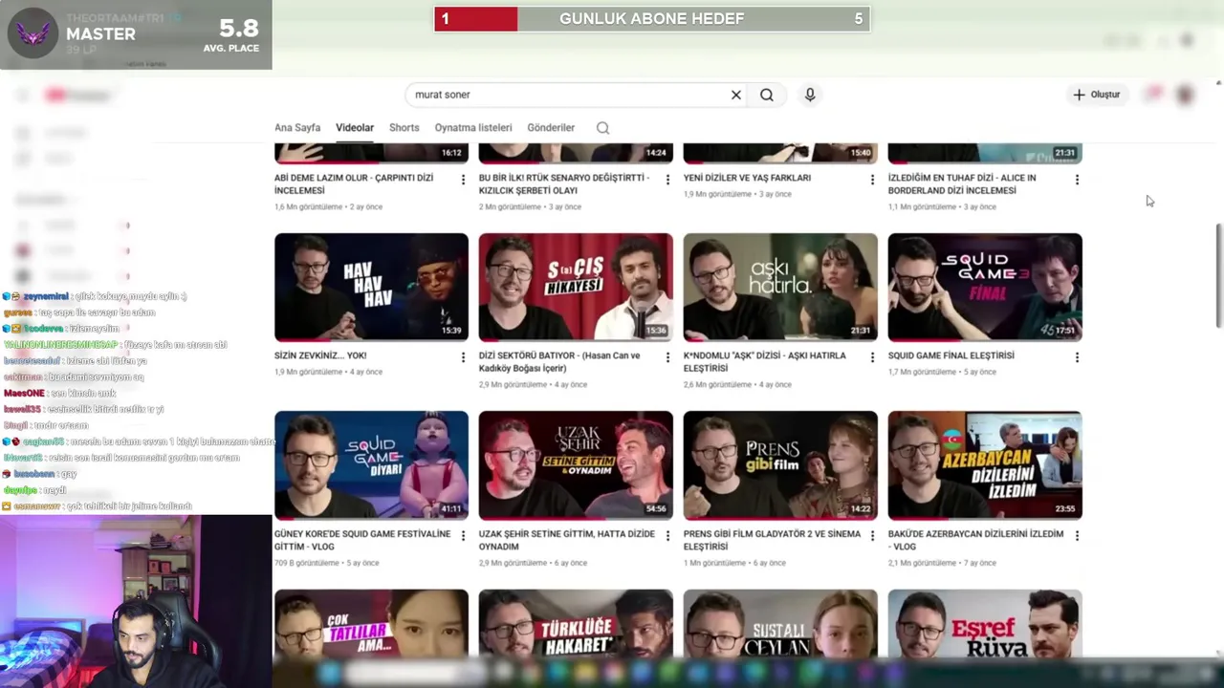
Task: Open options for 'AŞKI HATIRLA ELEŞTİRİSİ' video
Action: tap(872, 357)
